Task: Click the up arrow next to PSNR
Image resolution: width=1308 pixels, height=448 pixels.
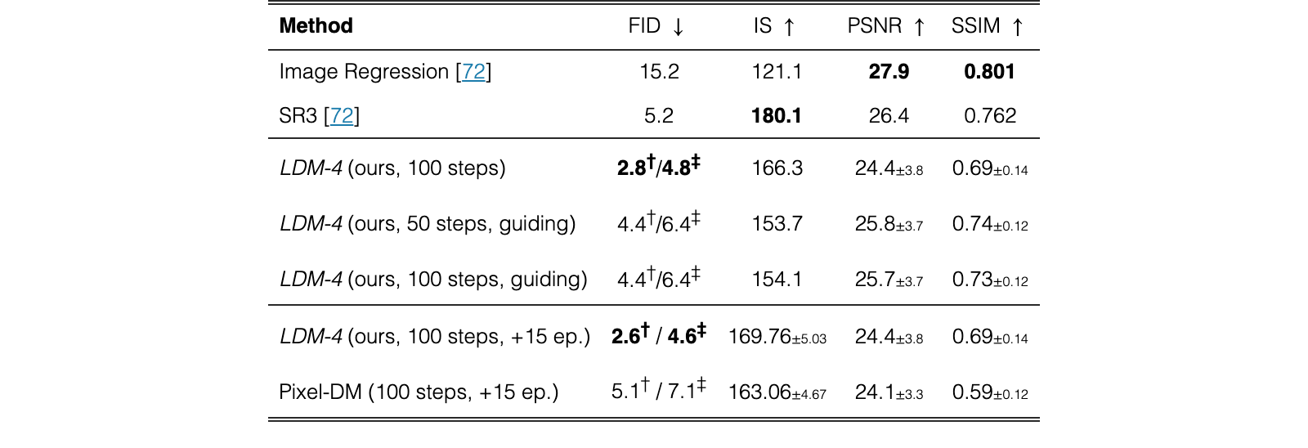Action: 919,27
